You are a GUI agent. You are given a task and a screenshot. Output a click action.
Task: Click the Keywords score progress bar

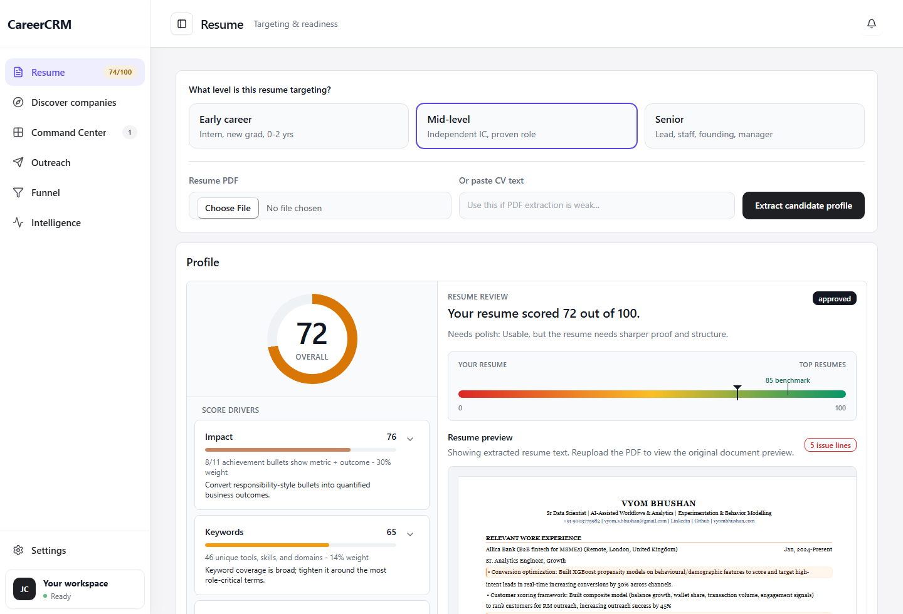pyautogui.click(x=300, y=545)
